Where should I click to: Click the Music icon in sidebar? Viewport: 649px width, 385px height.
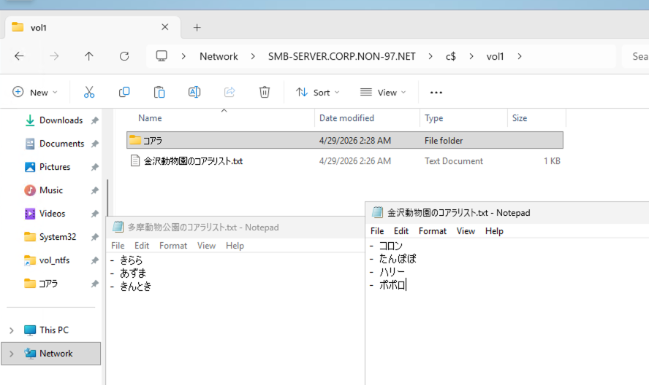click(x=30, y=190)
